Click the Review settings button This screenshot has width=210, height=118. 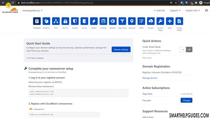[121, 49]
